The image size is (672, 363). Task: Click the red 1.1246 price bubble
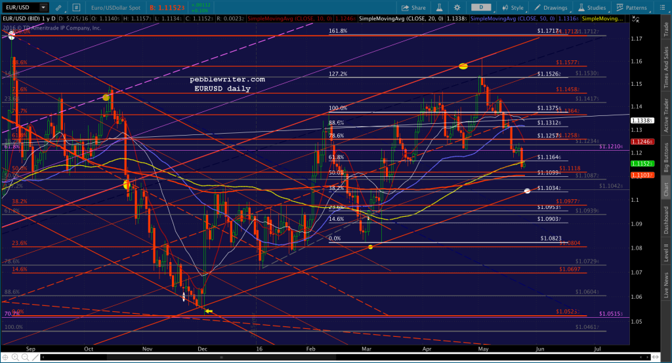tap(642, 142)
